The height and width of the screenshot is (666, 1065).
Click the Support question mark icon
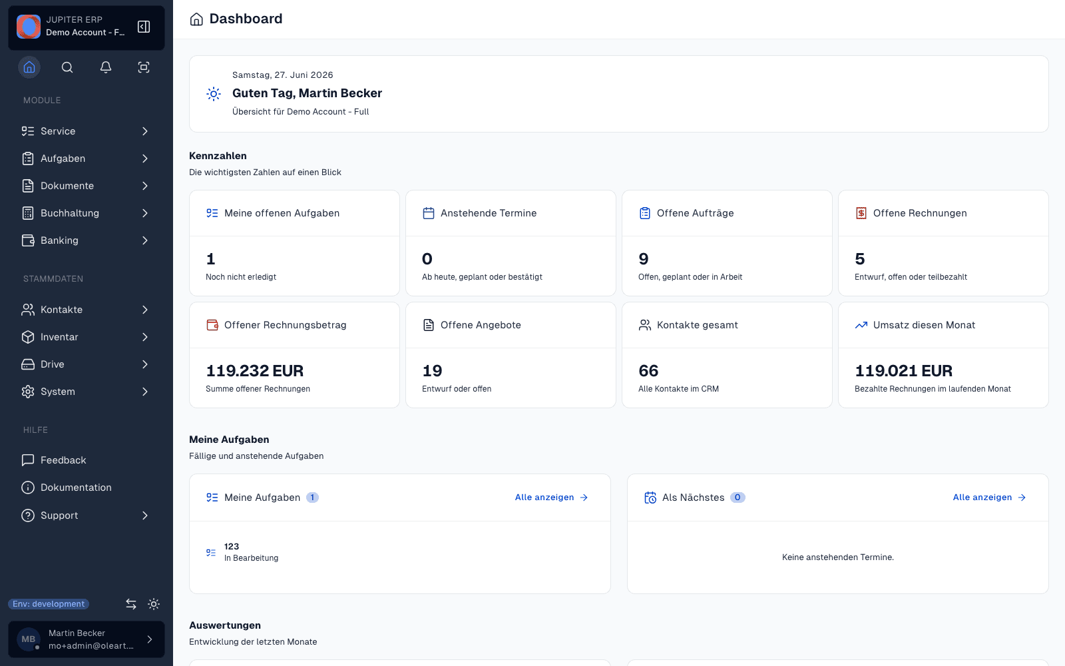(x=28, y=515)
